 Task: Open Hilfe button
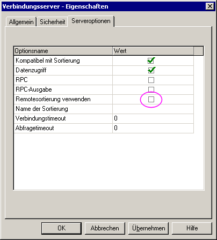[192, 228]
